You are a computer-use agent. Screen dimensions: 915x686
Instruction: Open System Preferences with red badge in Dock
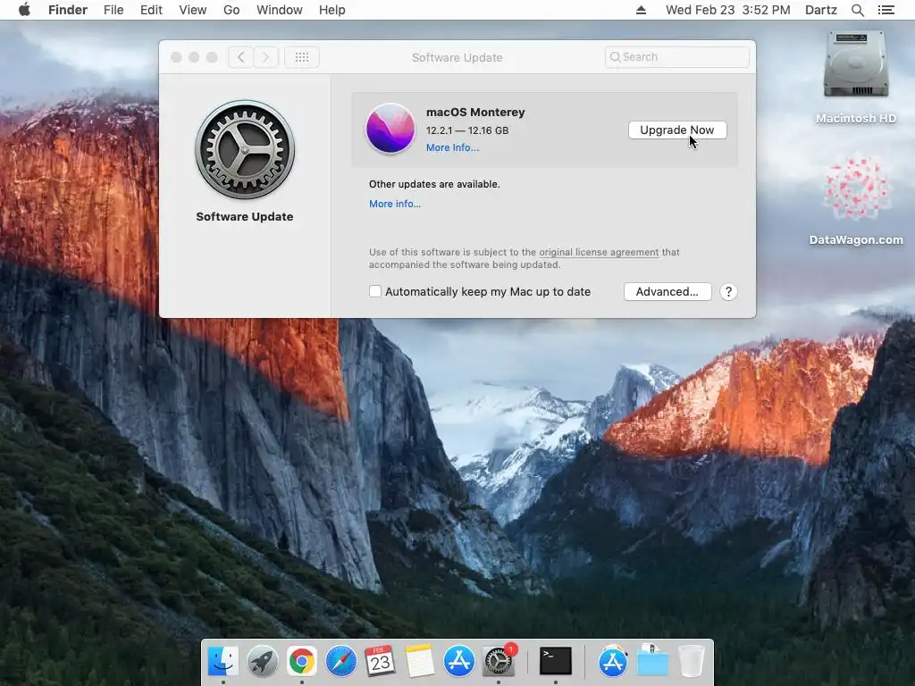(x=499, y=661)
